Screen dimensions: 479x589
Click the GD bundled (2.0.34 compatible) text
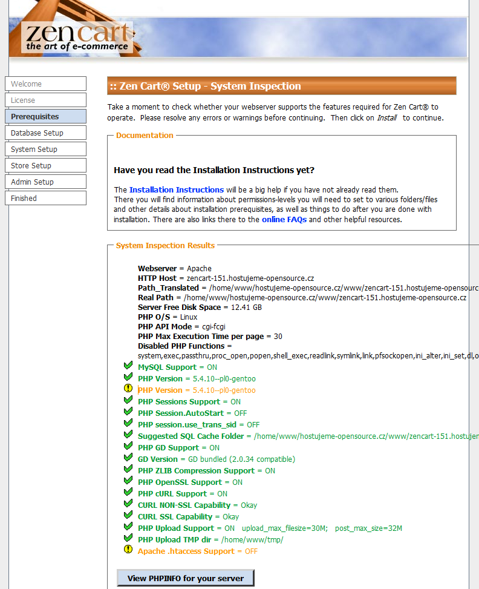point(242,459)
